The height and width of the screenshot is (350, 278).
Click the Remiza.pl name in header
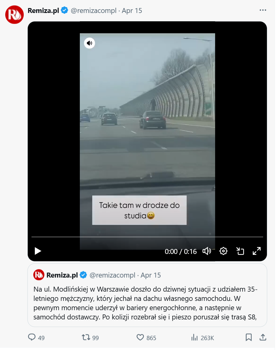pyautogui.click(x=44, y=11)
